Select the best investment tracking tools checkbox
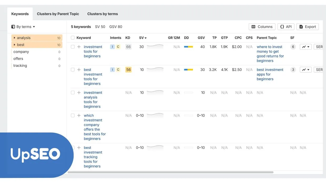 pyautogui.click(x=73, y=148)
